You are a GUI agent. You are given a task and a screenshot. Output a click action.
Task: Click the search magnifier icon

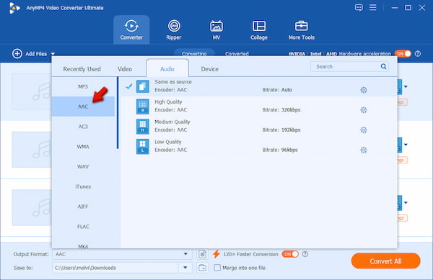(384, 66)
